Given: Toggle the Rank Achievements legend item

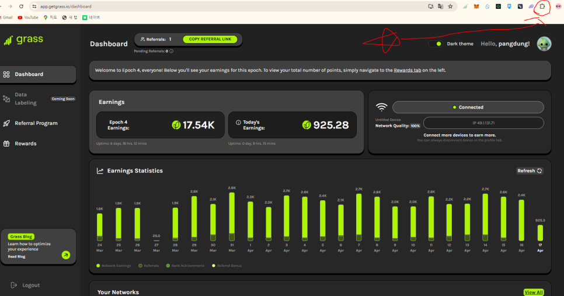Looking at the screenshot, I should click(185, 266).
